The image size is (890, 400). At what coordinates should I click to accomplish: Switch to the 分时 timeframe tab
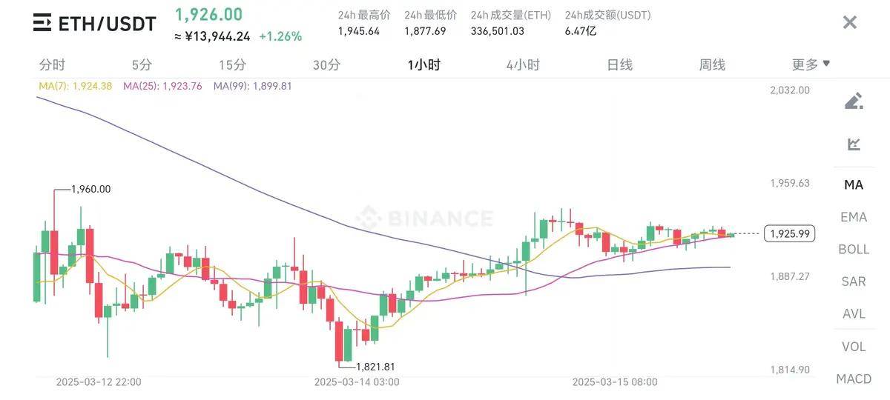click(x=52, y=64)
